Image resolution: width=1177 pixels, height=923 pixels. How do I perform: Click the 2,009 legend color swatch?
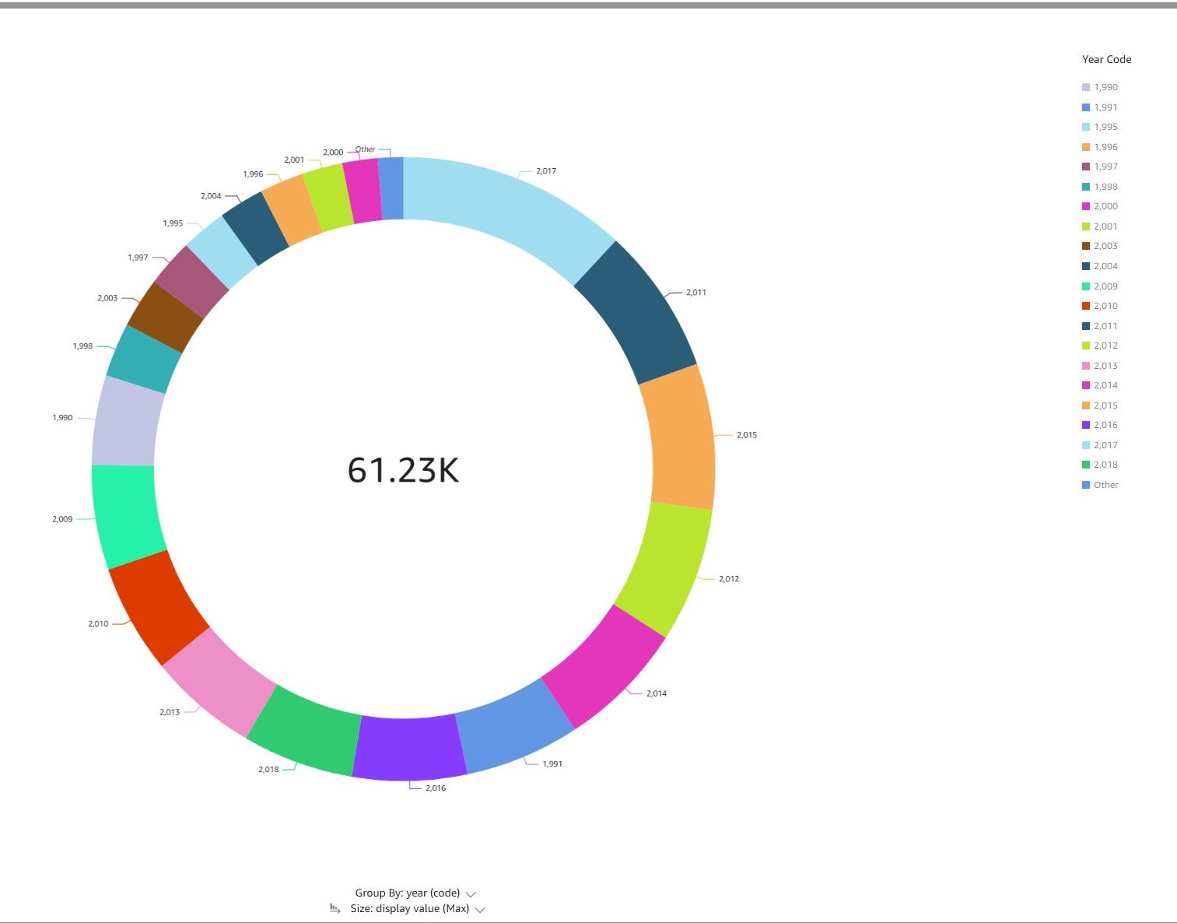coord(1086,286)
